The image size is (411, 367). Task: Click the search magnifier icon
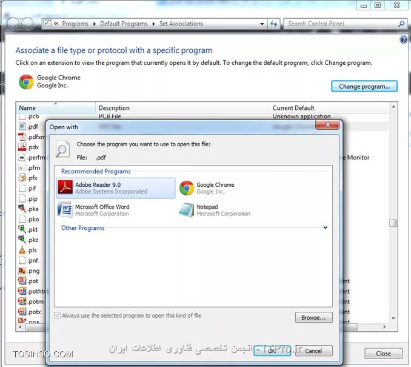click(x=401, y=24)
